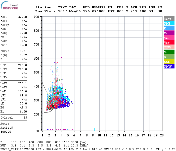
Task: Click the Vo- pink legend swatch
Action: coord(169,38)
